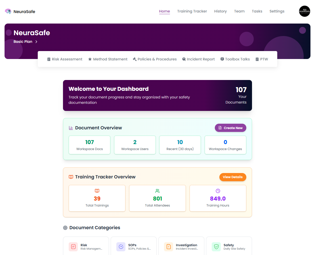
Task: Select Incident Report in toolbar
Action: [198, 59]
